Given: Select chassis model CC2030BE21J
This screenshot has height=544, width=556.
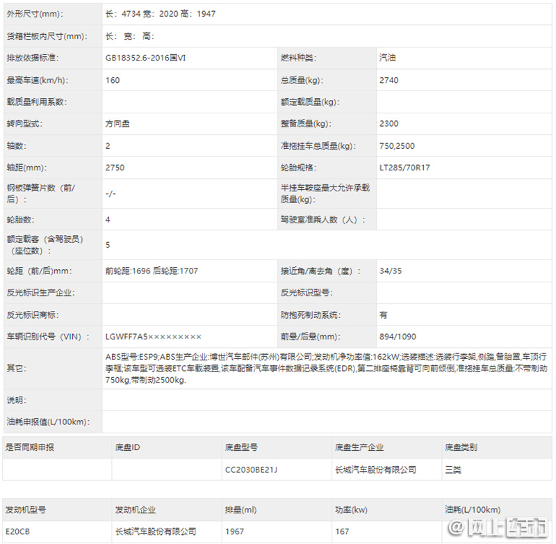Looking at the screenshot, I should click(251, 470).
